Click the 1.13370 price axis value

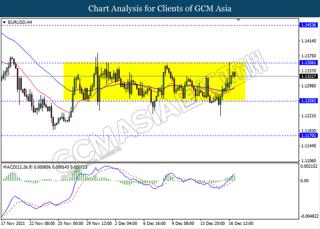[309, 71]
